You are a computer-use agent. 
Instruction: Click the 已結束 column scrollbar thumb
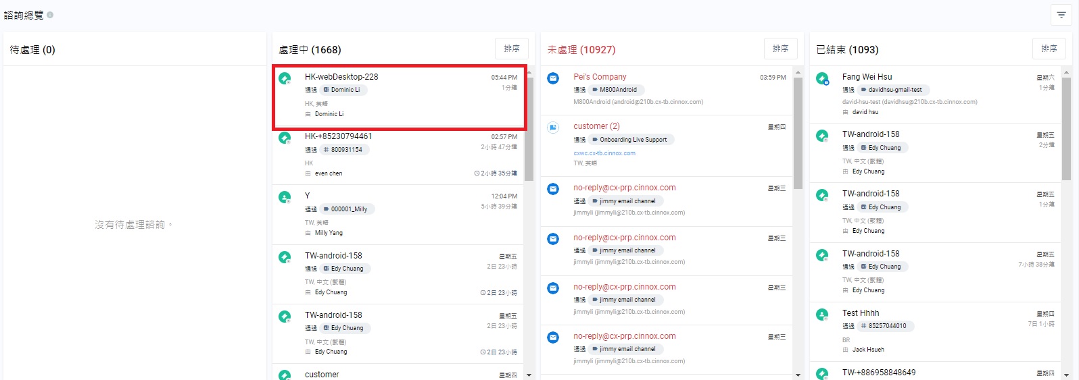pos(1066,129)
